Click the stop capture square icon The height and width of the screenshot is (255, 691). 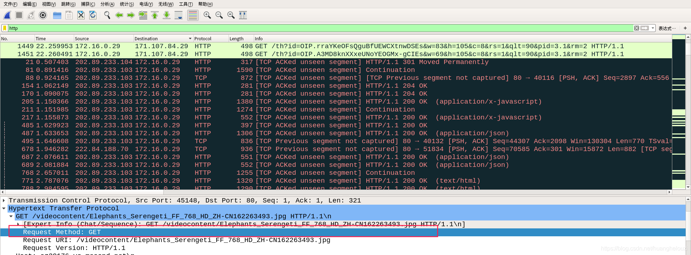coord(19,15)
